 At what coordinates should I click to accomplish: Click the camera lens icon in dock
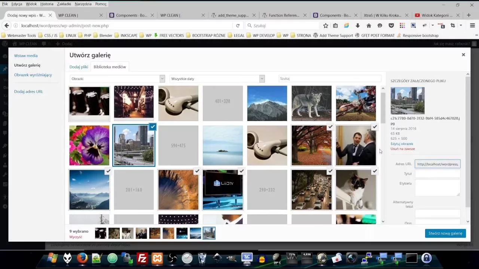352,258
